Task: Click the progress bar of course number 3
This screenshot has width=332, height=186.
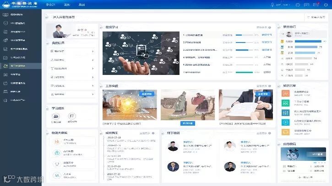Action: 244,50
